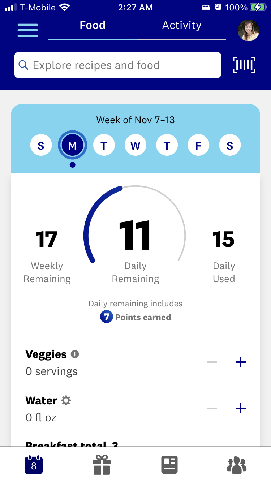The height and width of the screenshot is (482, 271).
Task: Tap the Explore recipes and food search field
Action: coord(118,65)
